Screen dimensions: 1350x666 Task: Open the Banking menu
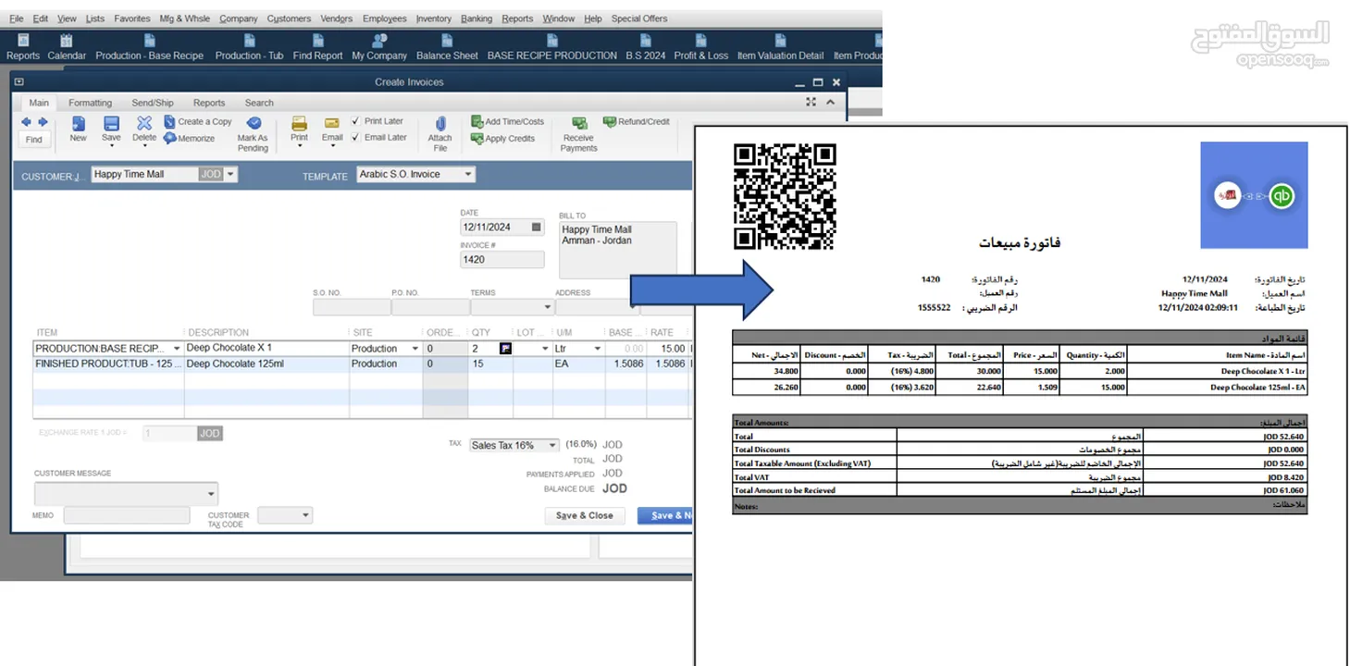477,18
